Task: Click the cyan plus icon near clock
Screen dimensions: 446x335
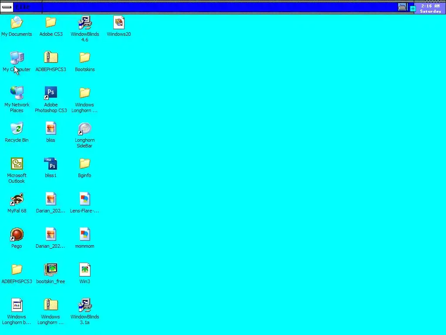Action: (413, 9)
